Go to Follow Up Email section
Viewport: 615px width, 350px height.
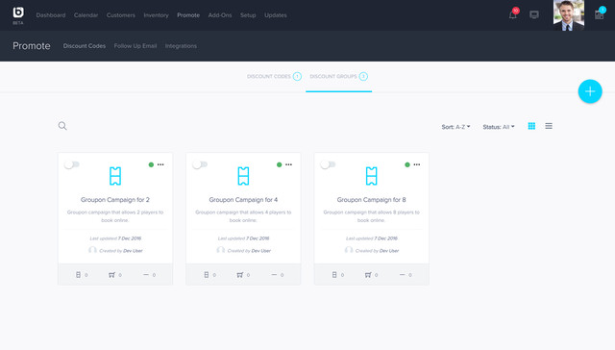135,46
